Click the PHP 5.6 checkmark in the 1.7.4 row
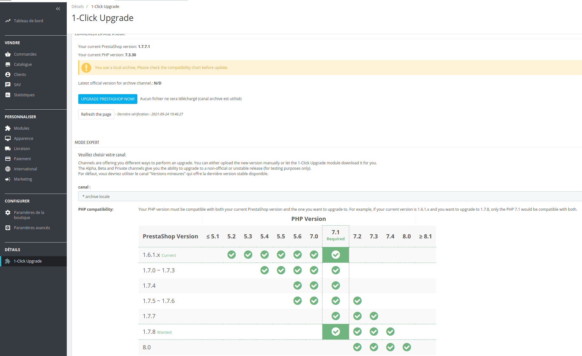Screen dimensions: 582x356 coord(297,285)
